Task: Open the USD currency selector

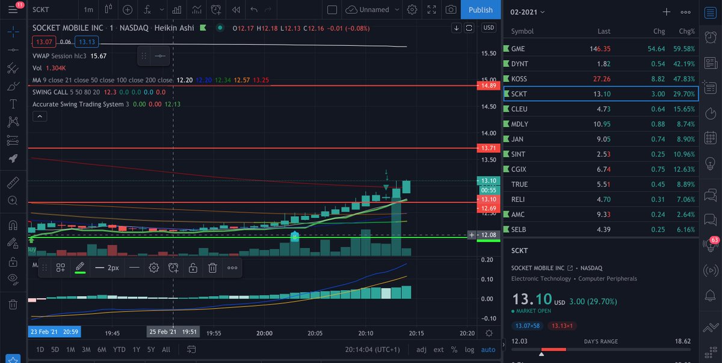Action: coord(489,28)
